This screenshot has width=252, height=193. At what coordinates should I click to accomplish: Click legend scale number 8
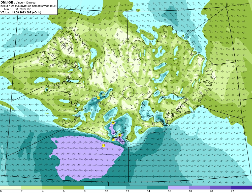coord(85,191)
